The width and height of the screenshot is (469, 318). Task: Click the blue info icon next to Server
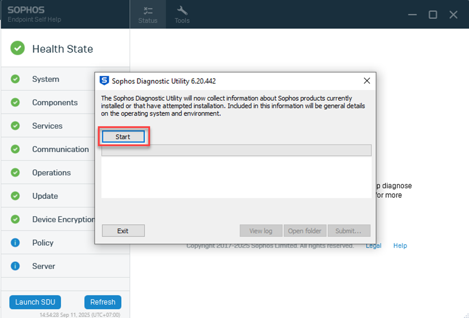[15, 266]
